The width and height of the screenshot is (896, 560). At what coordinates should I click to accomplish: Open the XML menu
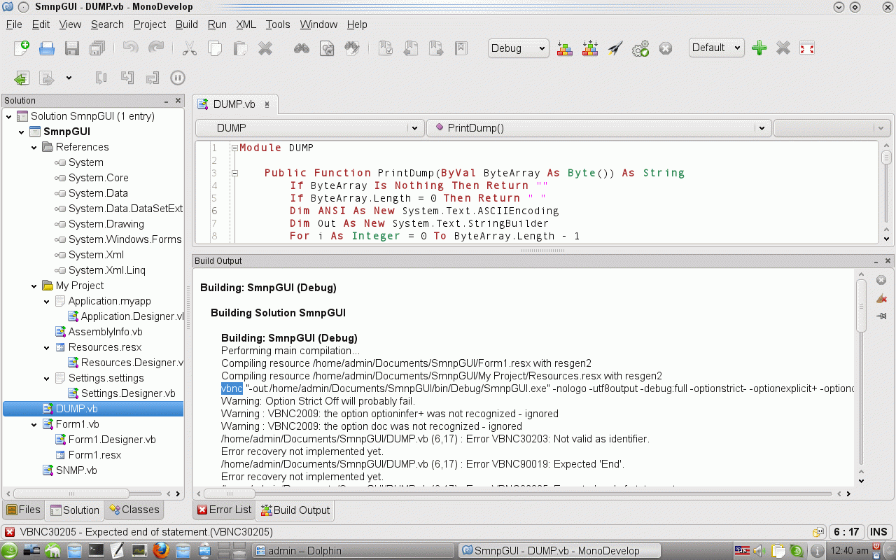(246, 24)
